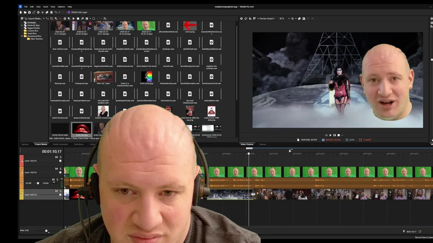The width and height of the screenshot is (433, 243).
Task: Adjust the playback Rate slider
Action: 46,231
